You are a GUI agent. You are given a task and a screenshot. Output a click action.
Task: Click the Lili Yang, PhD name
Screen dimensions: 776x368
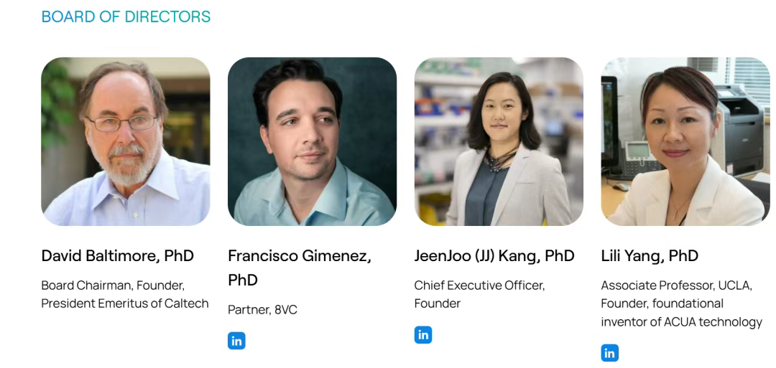pos(650,256)
